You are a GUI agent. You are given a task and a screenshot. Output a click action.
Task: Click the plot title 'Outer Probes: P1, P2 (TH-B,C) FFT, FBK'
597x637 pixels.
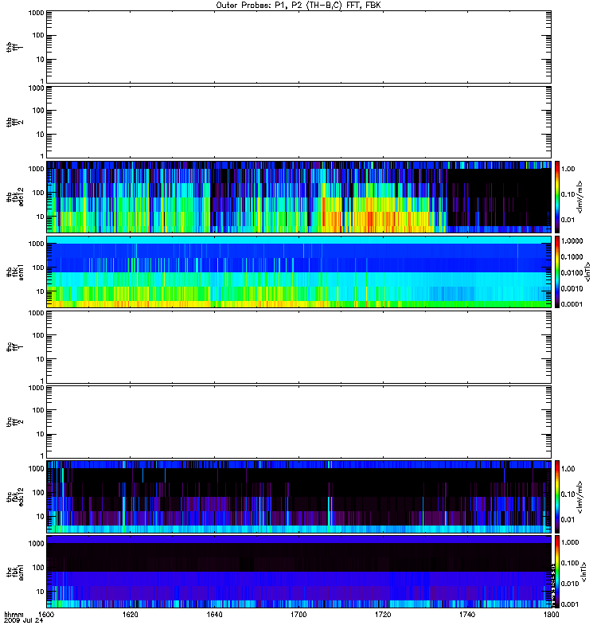pos(298,6)
